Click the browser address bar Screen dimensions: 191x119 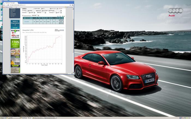pyautogui.click(x=40, y=5)
